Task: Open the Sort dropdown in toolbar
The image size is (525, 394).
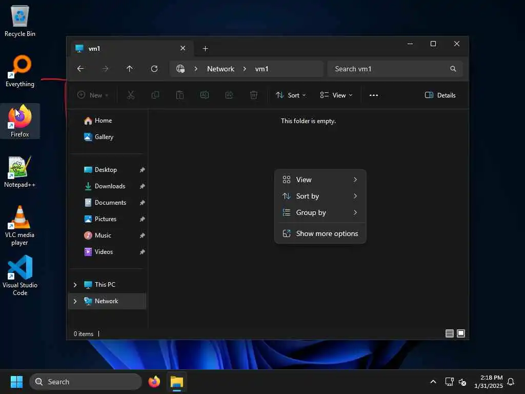Action: (291, 95)
